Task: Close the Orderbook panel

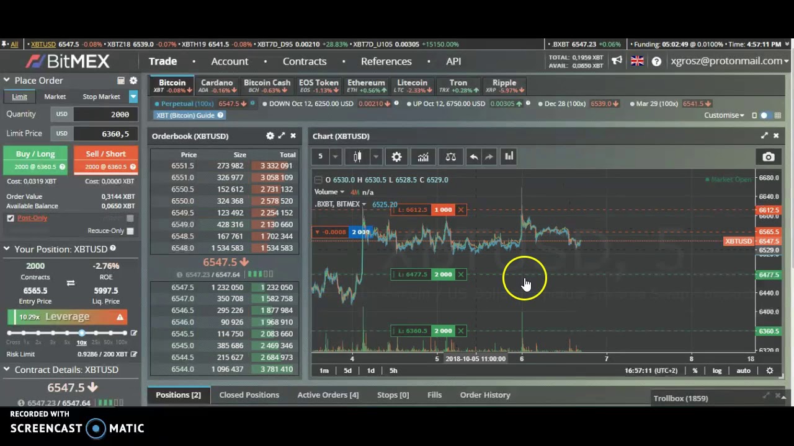Action: pos(293,136)
